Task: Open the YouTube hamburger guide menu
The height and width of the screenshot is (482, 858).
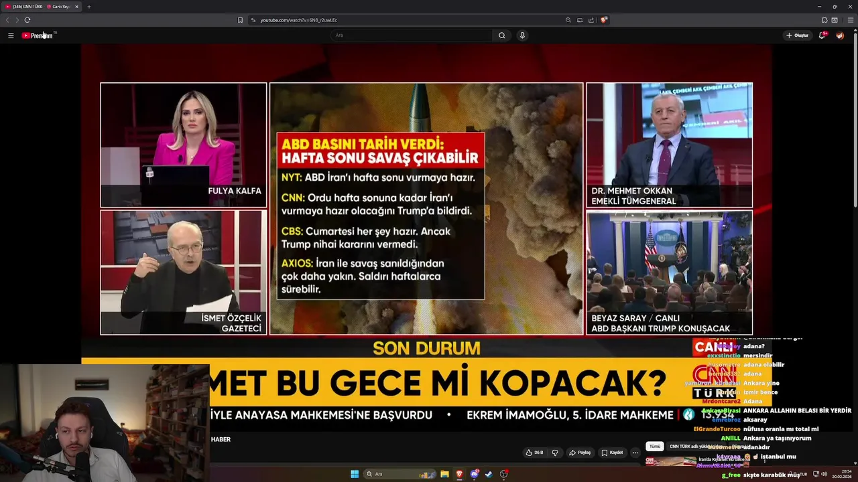Action: 11,35
